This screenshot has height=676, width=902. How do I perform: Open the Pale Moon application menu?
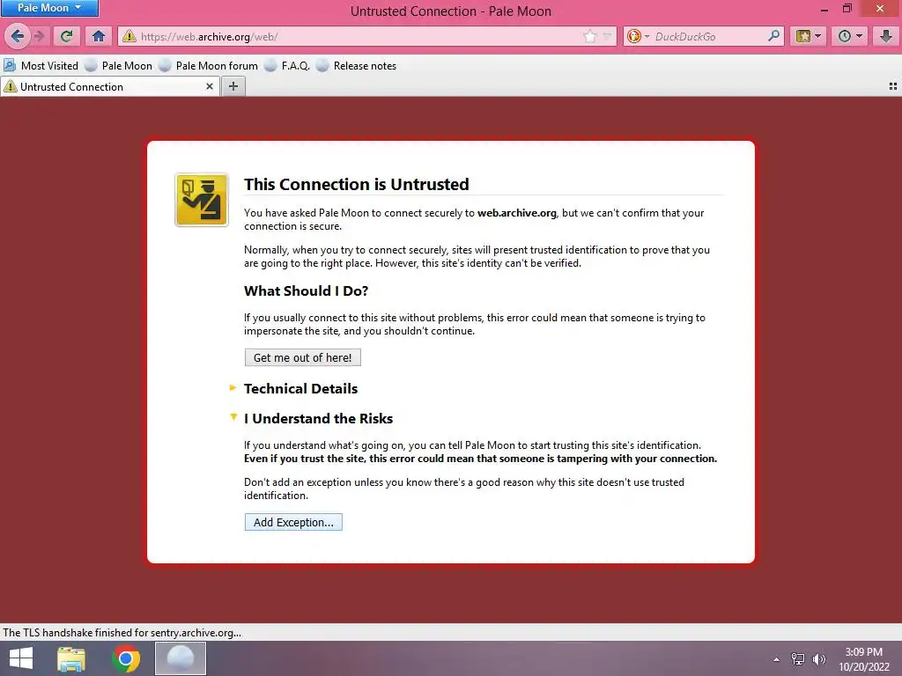point(49,8)
